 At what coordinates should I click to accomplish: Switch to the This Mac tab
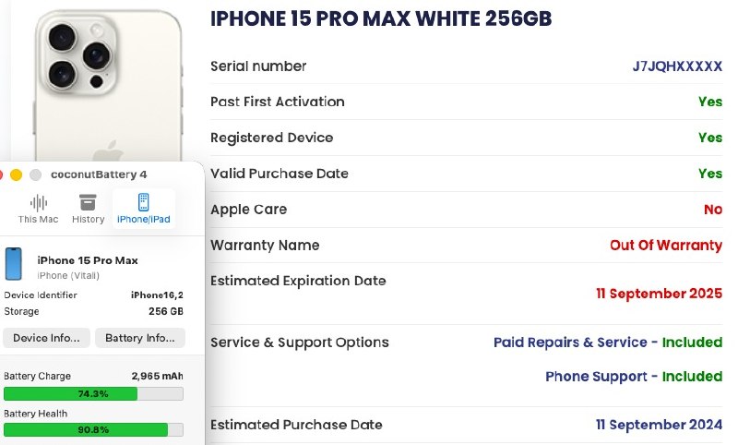point(38,210)
